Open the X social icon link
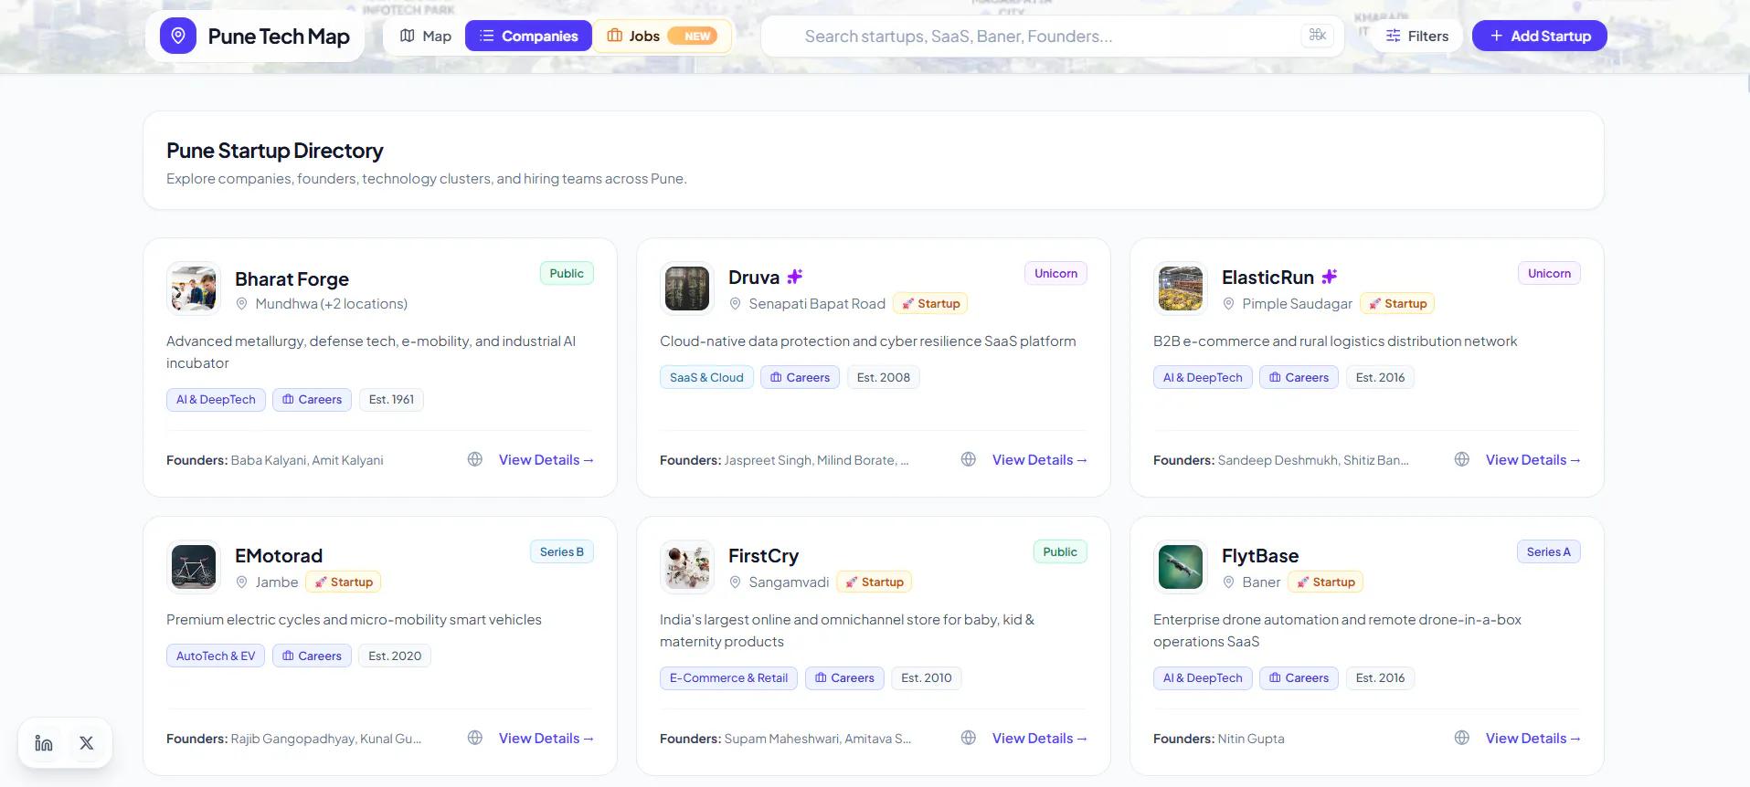Screen dimensions: 1750x787 (87, 743)
